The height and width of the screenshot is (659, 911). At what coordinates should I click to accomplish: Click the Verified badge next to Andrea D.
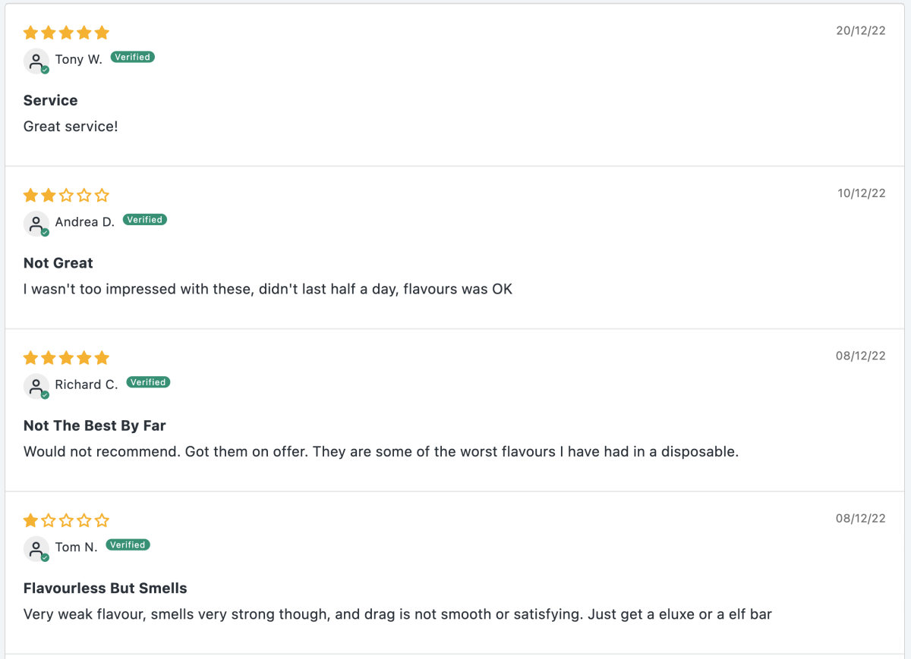coord(145,220)
